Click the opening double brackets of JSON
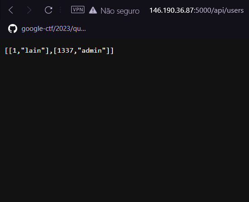Image resolution: width=249 pixels, height=202 pixels. 9,51
